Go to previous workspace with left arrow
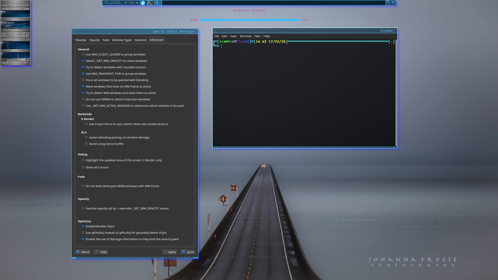The height and width of the screenshot is (280, 498). coord(126,3)
